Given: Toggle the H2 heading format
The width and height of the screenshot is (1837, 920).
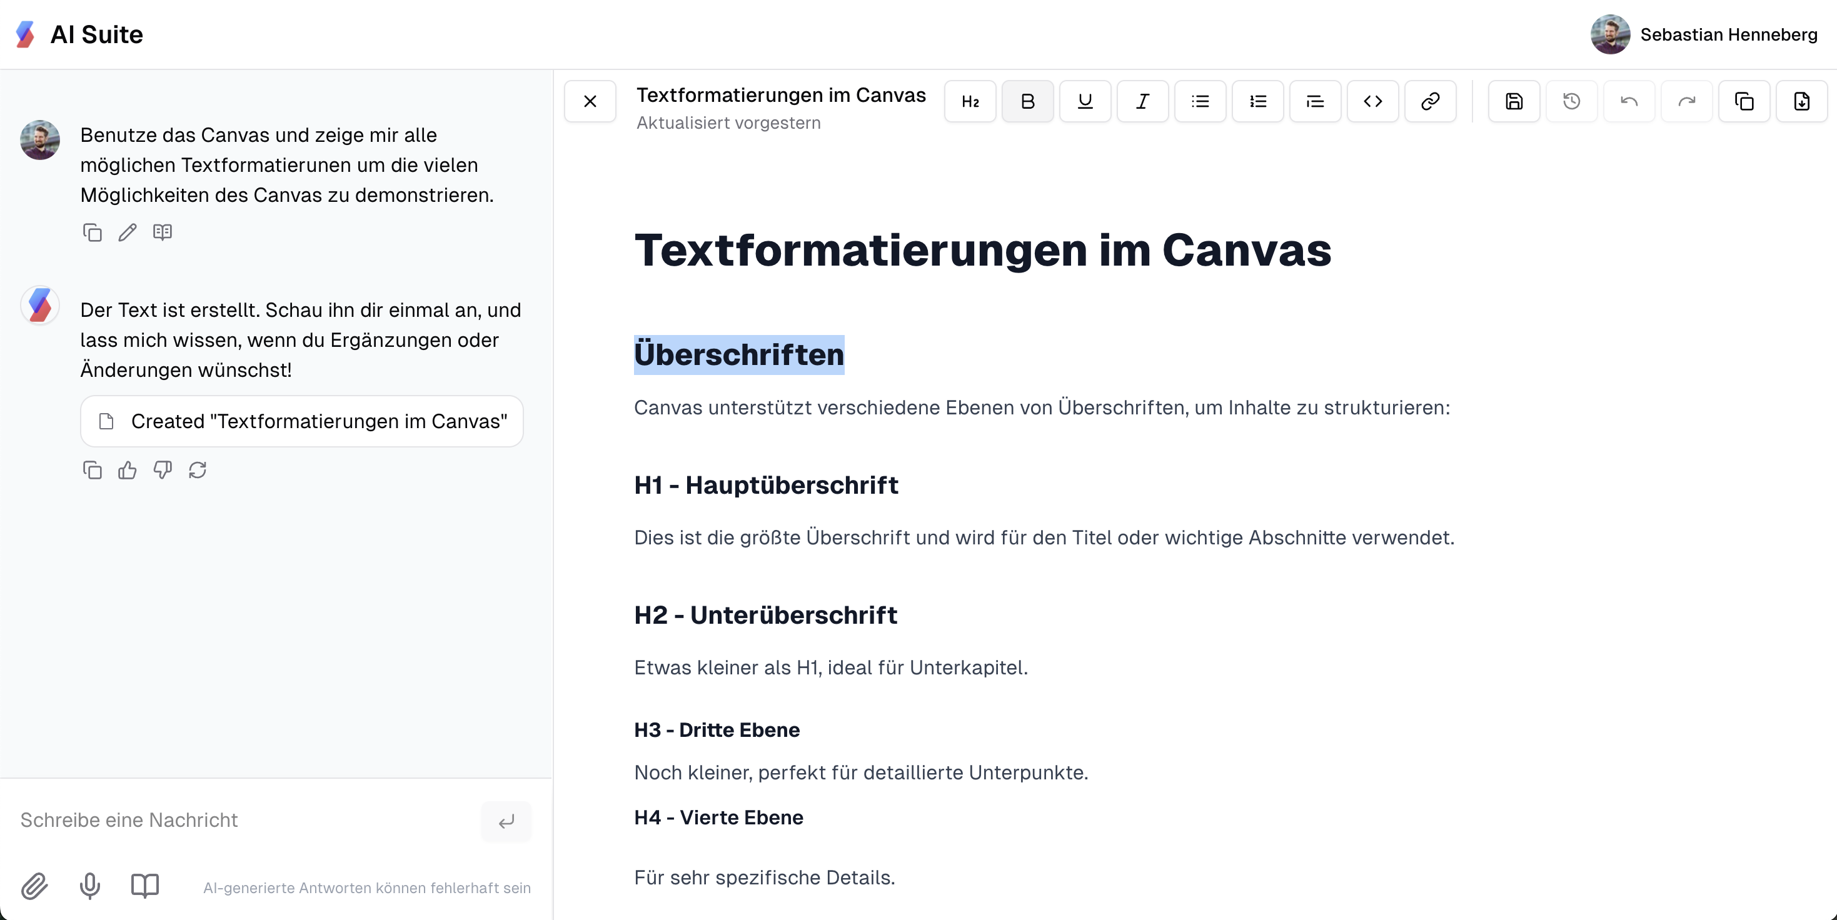Looking at the screenshot, I should point(970,101).
